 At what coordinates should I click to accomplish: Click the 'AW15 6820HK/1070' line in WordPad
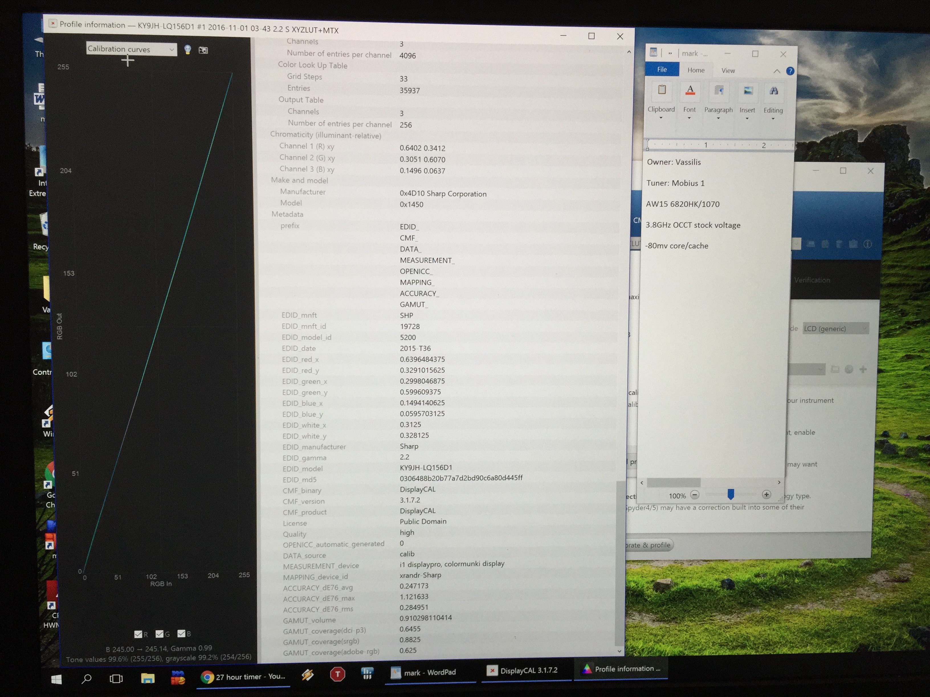coord(683,204)
